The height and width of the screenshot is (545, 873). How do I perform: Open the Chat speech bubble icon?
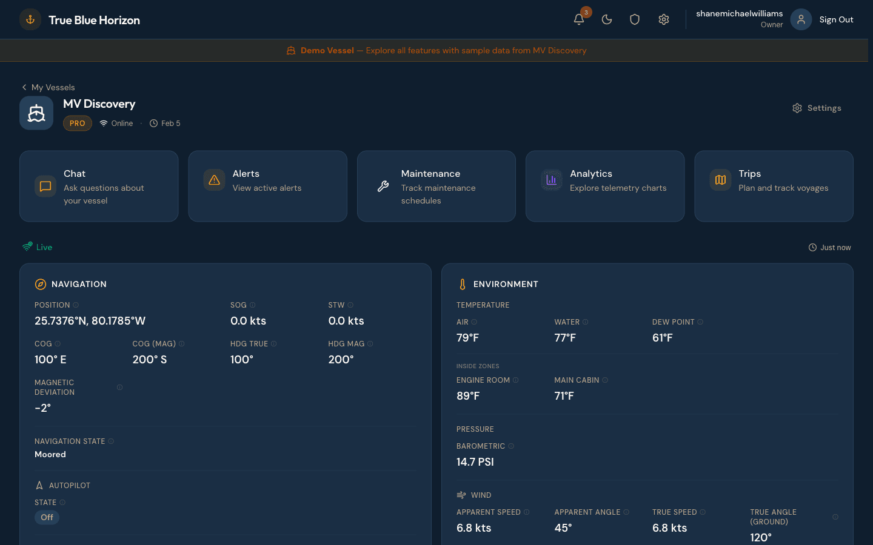click(45, 187)
